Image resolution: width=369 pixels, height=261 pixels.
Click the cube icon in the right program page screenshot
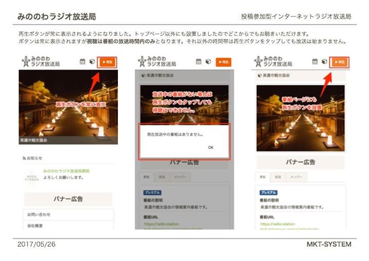point(324,62)
